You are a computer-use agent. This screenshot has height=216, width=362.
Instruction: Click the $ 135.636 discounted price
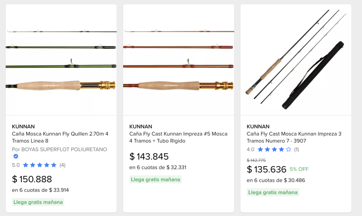[267, 169]
